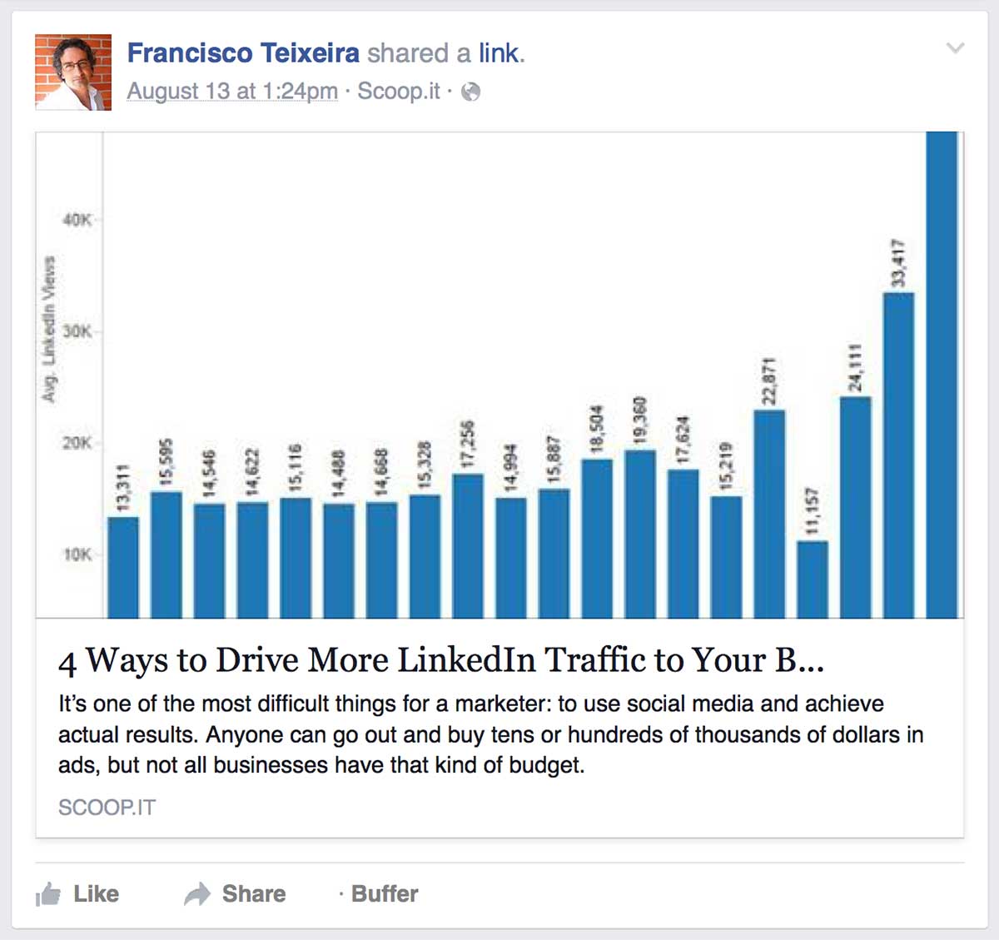Open Francisco Teixeira's profile name link
The image size is (999, 940).
pos(243,53)
